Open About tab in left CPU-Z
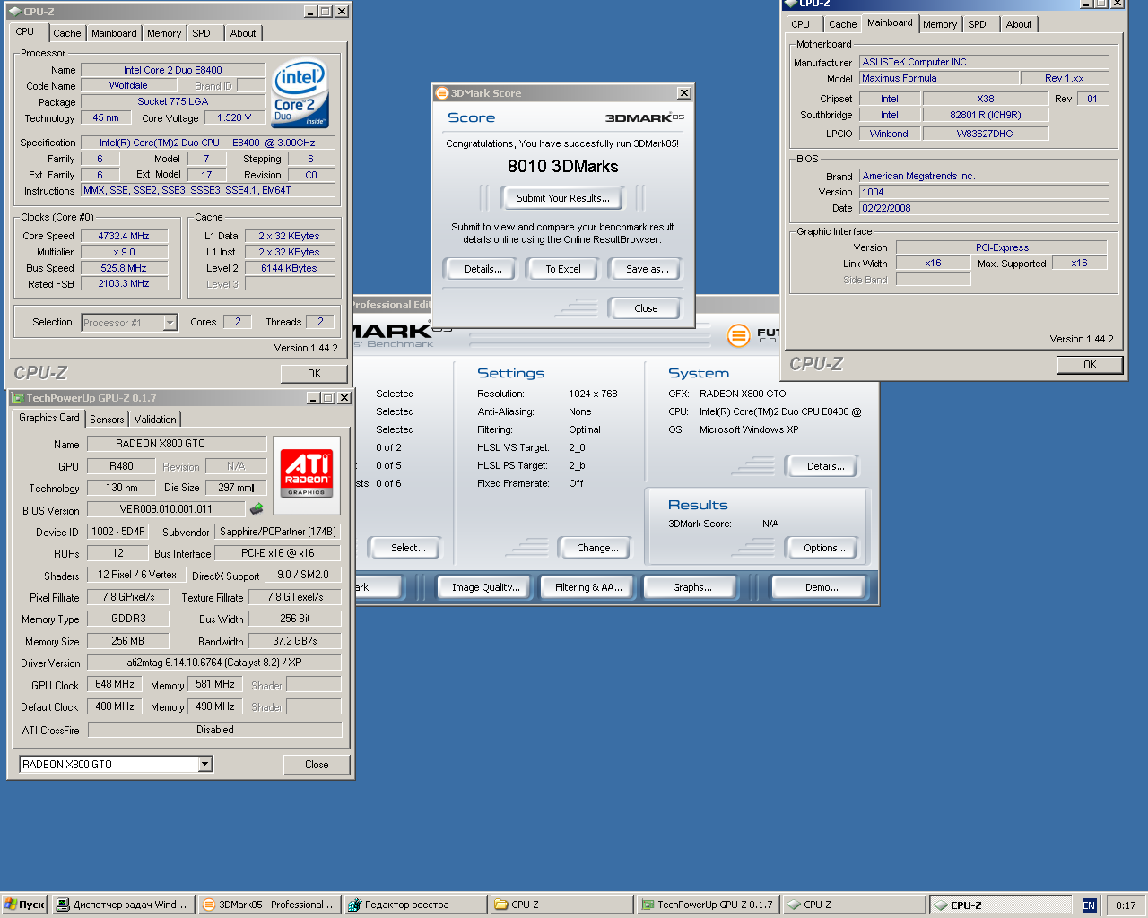 243,33
